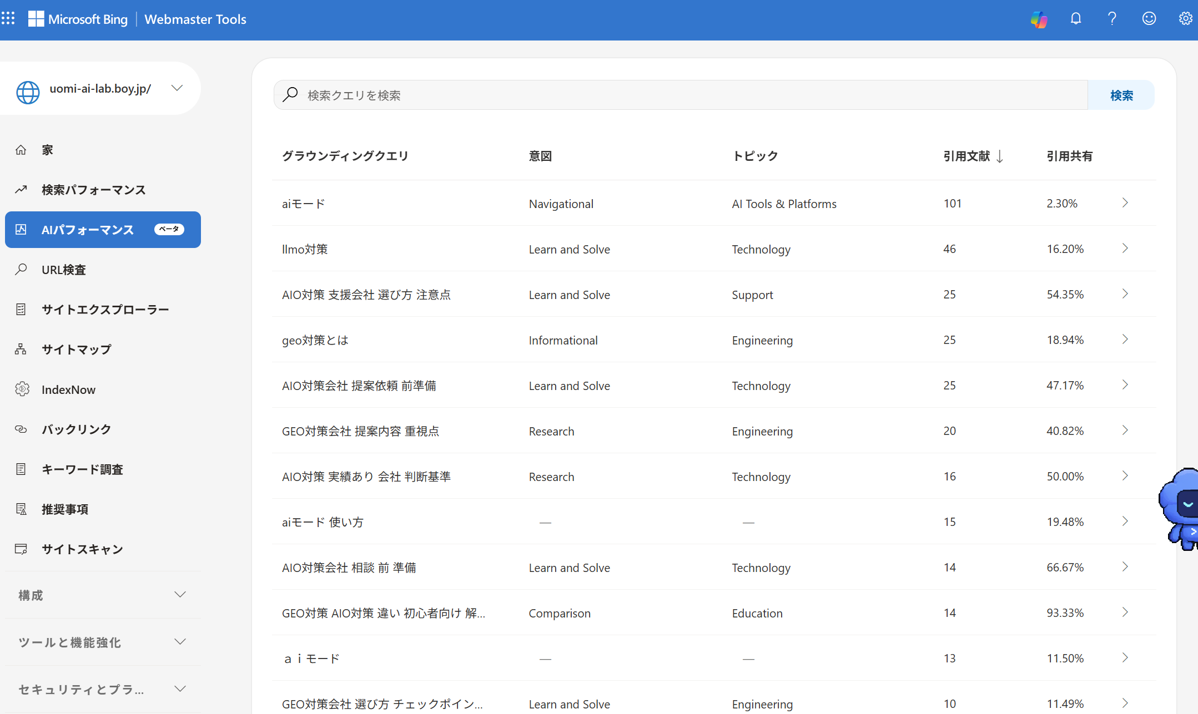
Task: Click the document icon beside サイトエクスプローラー
Action: click(x=21, y=310)
